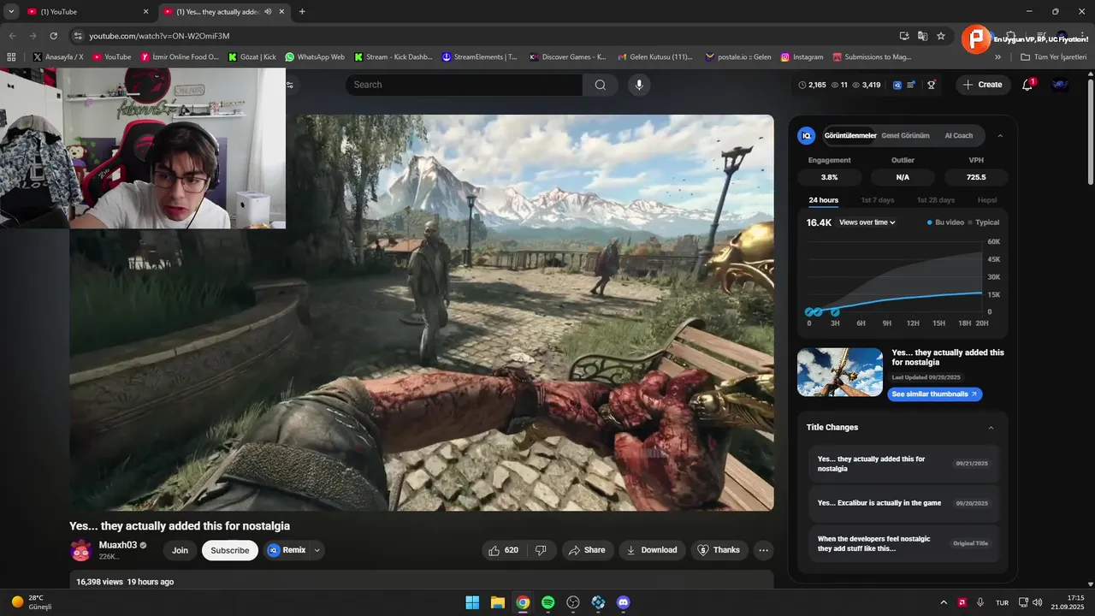Click the vidIQ trophy icon in header
1095x616 pixels.
932,85
